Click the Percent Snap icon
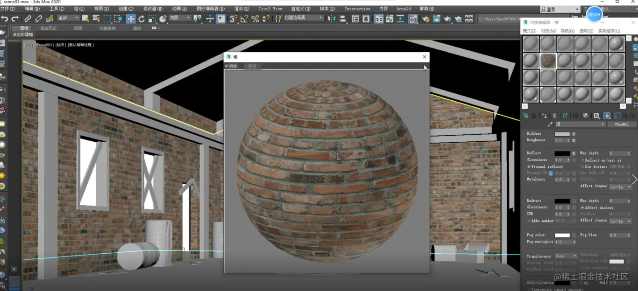Image resolution: width=638 pixels, height=291 pixels. pos(255,19)
